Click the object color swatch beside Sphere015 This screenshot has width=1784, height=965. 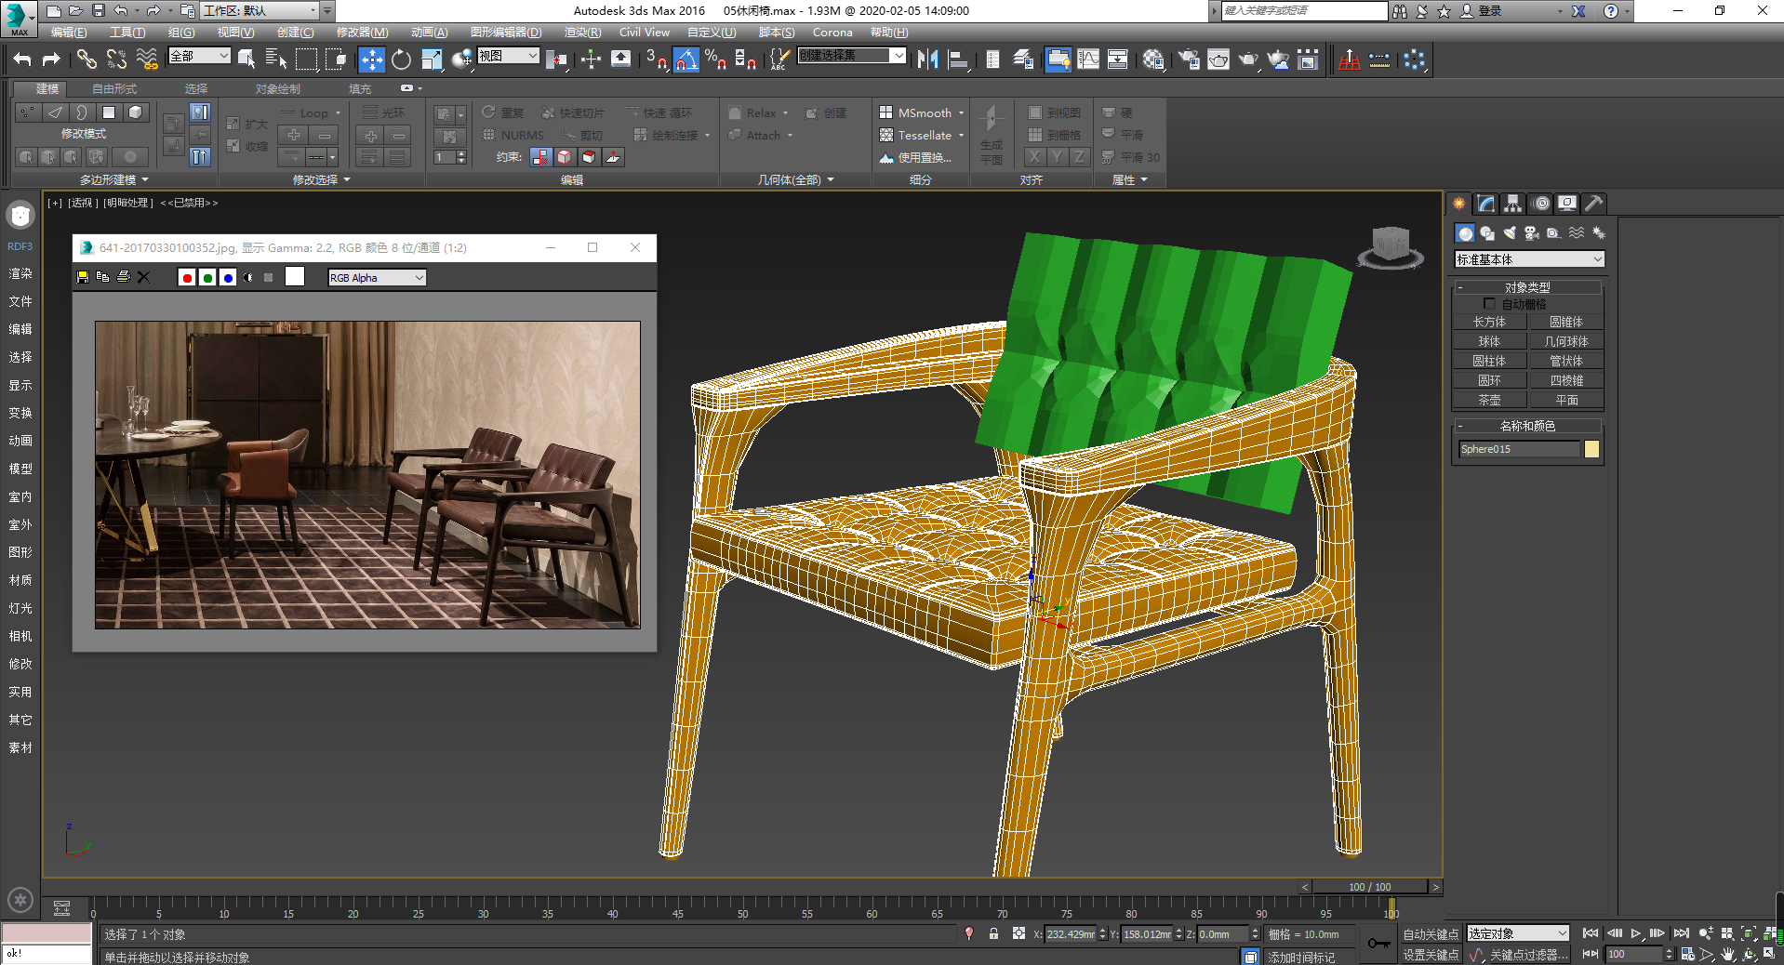(x=1591, y=449)
